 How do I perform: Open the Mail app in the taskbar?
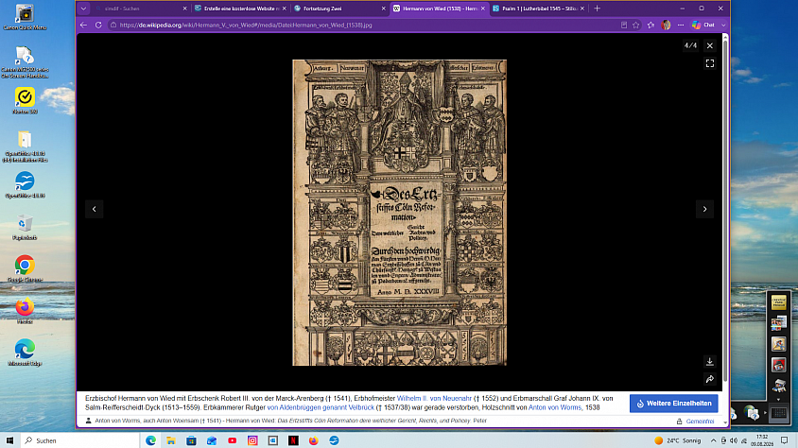click(x=212, y=440)
